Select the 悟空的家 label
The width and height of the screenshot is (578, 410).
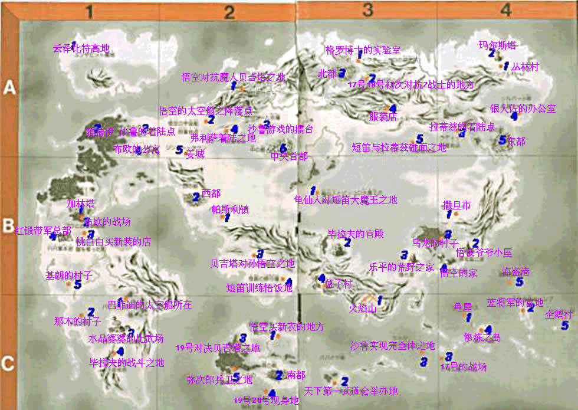tap(459, 273)
